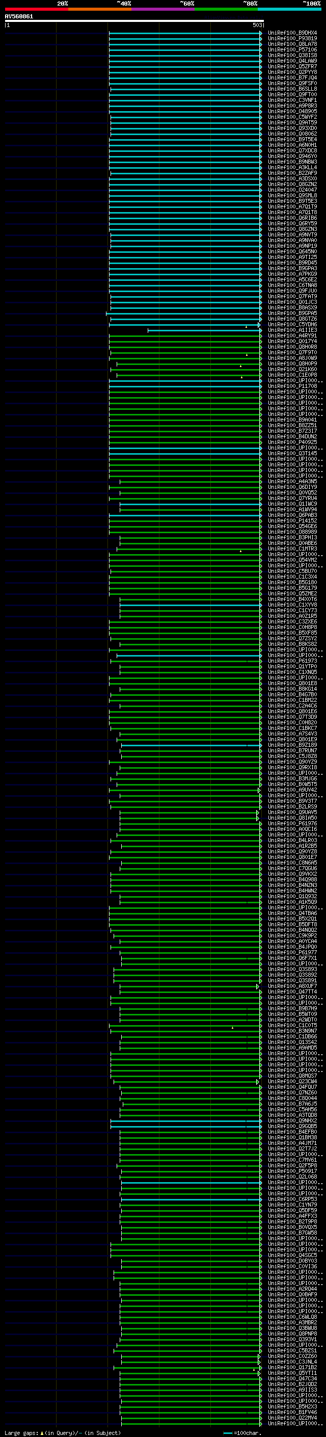Select label UniRef100_B2ZAF9
Image resolution: width=326 pixels, height=1437 pixels.
point(292,173)
